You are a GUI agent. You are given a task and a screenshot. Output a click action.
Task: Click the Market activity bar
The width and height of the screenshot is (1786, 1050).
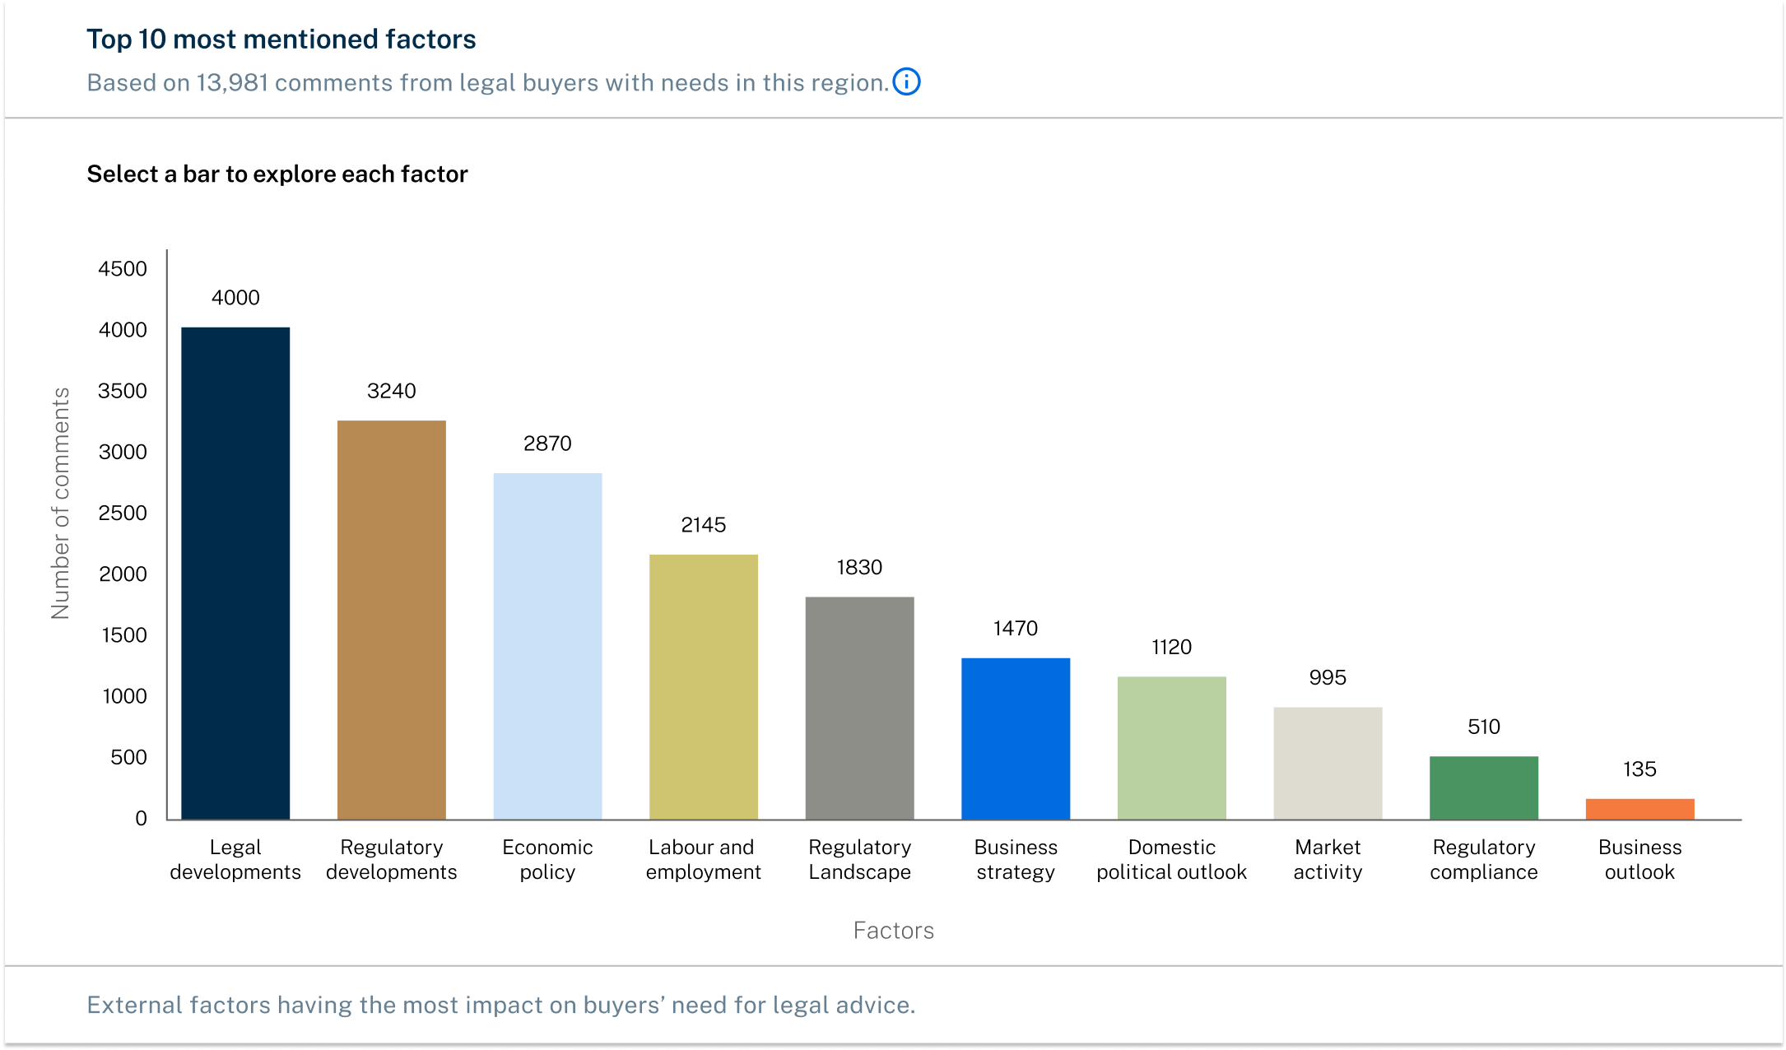pos(1328,763)
